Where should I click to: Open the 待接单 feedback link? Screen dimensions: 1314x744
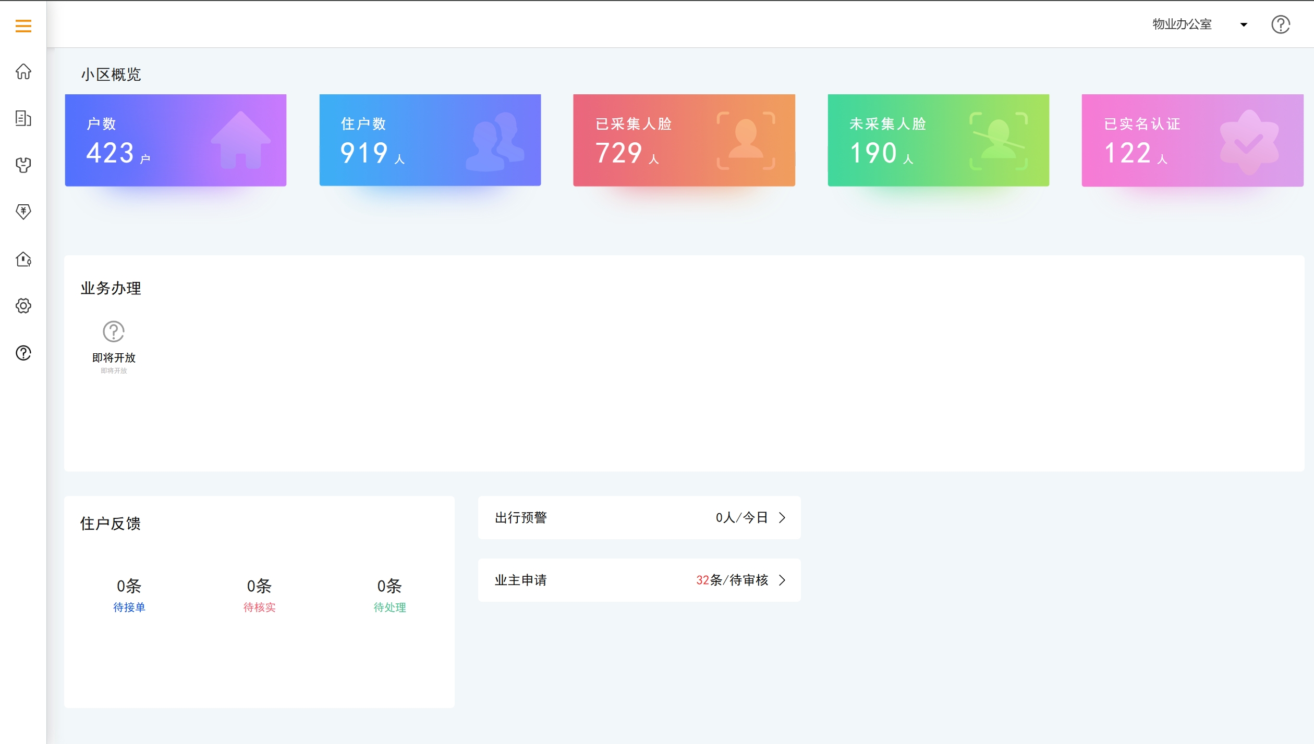pyautogui.click(x=129, y=607)
